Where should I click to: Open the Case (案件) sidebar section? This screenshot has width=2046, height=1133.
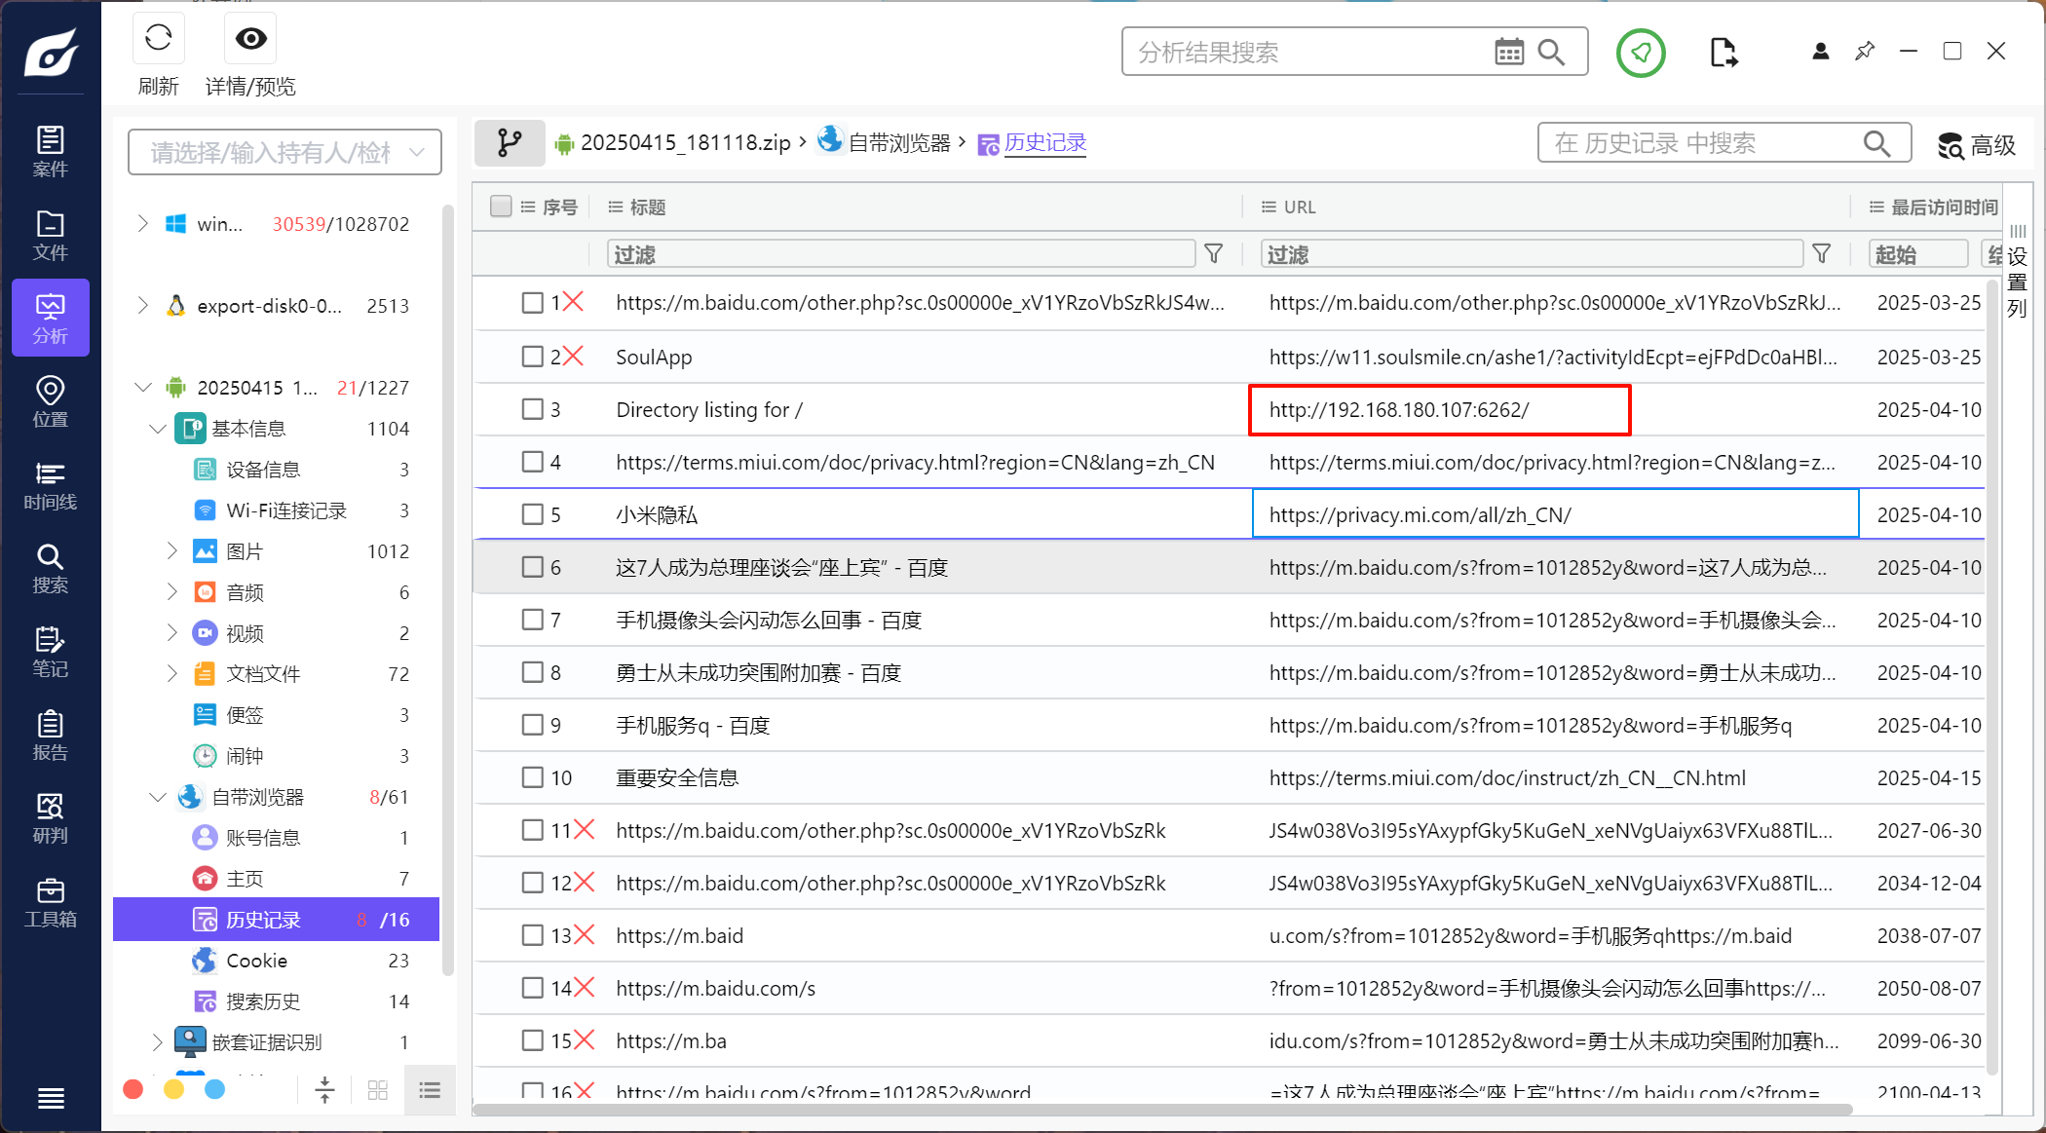click(x=51, y=152)
